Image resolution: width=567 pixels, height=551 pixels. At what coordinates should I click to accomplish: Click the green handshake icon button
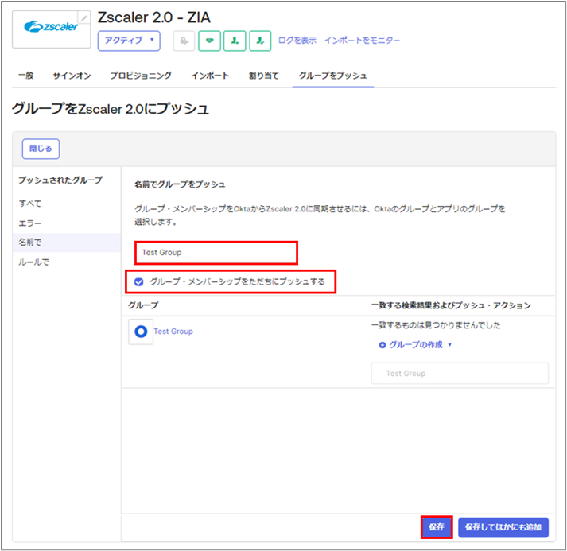209,41
